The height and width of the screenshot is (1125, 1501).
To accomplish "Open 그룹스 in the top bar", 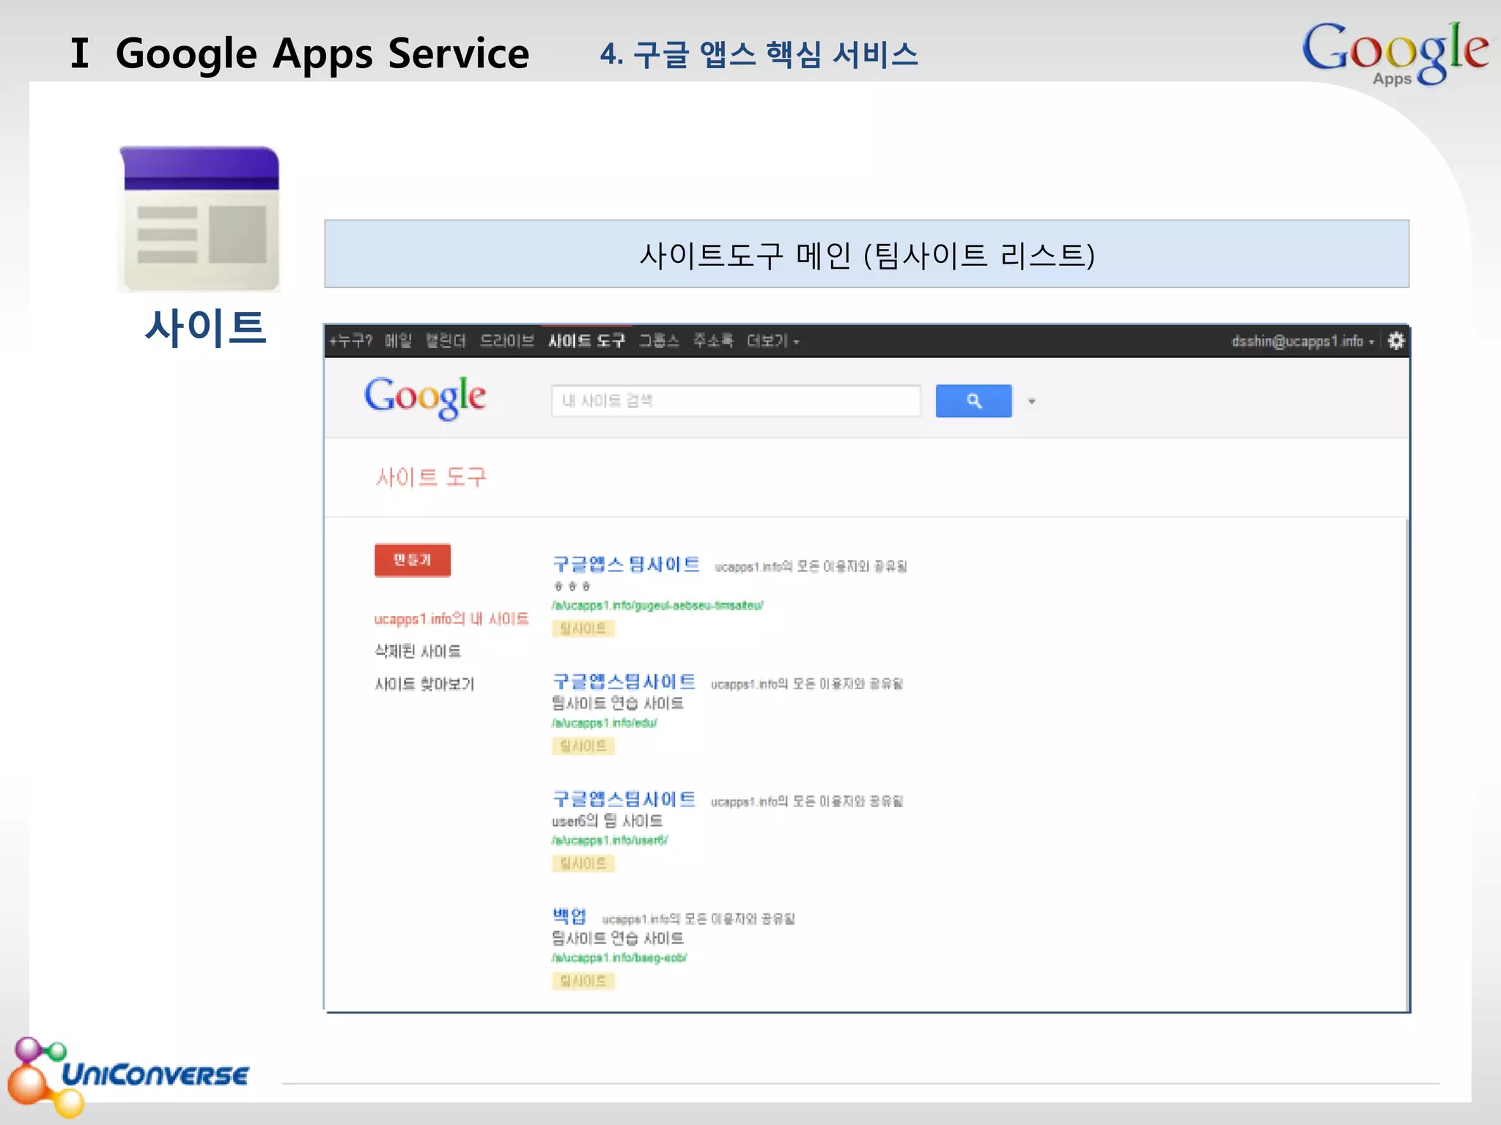I will pyautogui.click(x=659, y=341).
